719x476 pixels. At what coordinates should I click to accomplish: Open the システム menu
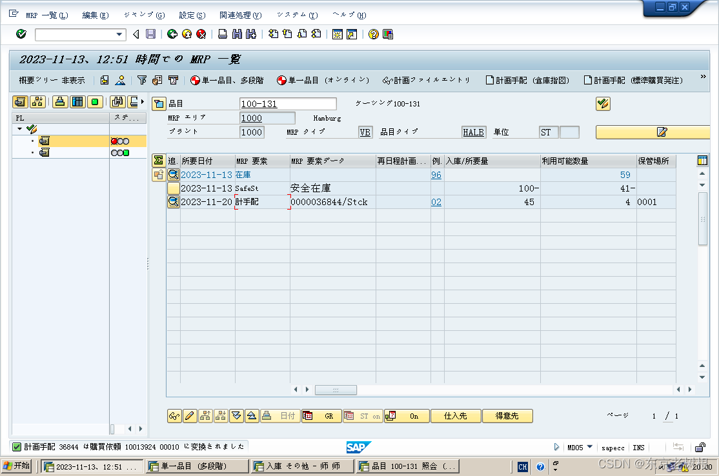297,14
